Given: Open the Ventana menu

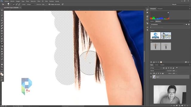Looking at the screenshot, I should 51,1.
